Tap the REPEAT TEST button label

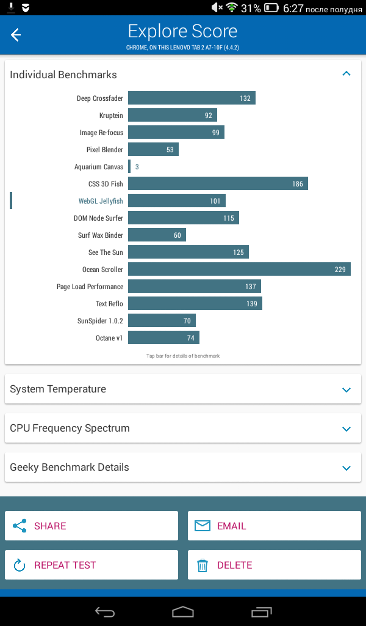pos(65,565)
